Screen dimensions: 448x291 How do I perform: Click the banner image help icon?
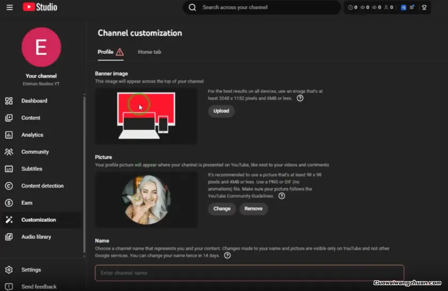click(x=300, y=98)
